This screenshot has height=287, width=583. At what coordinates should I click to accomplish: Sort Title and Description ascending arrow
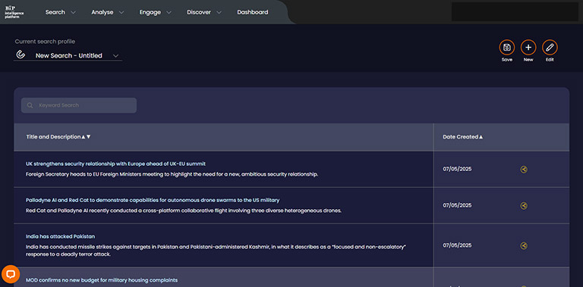(84, 137)
